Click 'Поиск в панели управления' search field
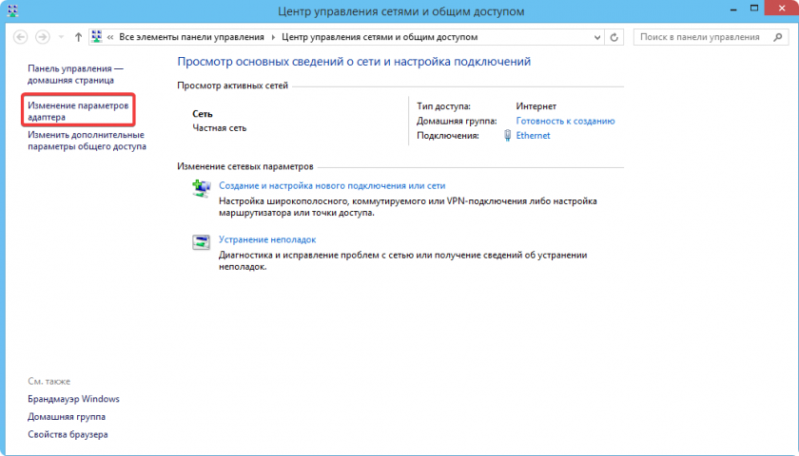The width and height of the screenshot is (799, 456). click(699, 37)
